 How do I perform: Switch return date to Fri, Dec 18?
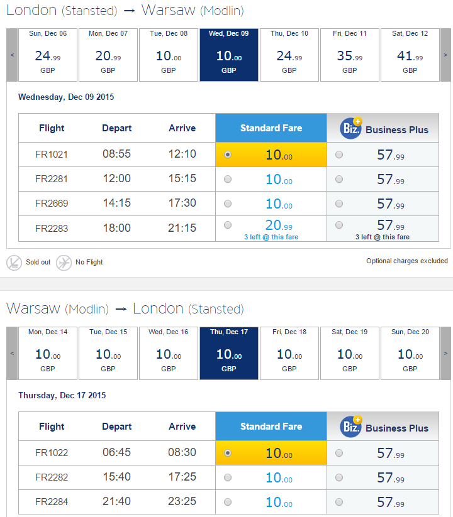coord(289,353)
